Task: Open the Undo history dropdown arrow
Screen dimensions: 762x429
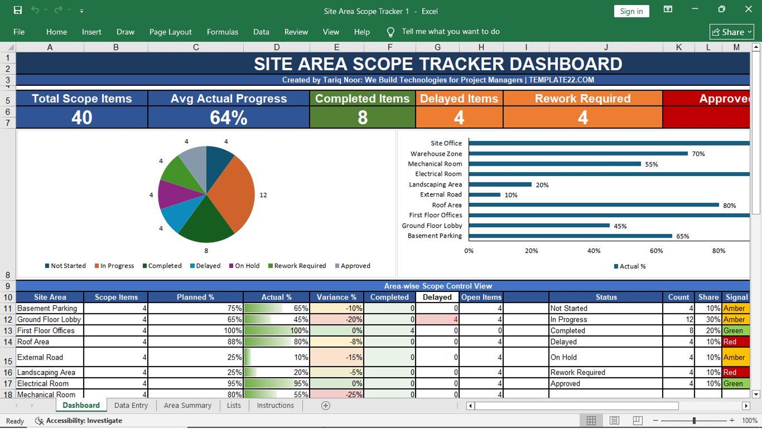Action: click(46, 10)
